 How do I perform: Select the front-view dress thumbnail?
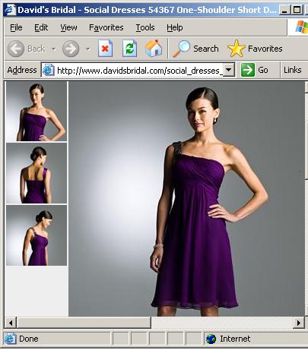click(x=37, y=111)
